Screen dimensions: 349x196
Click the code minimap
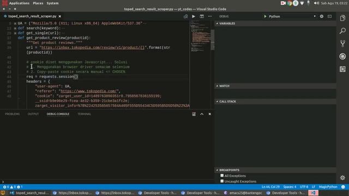click(200, 36)
